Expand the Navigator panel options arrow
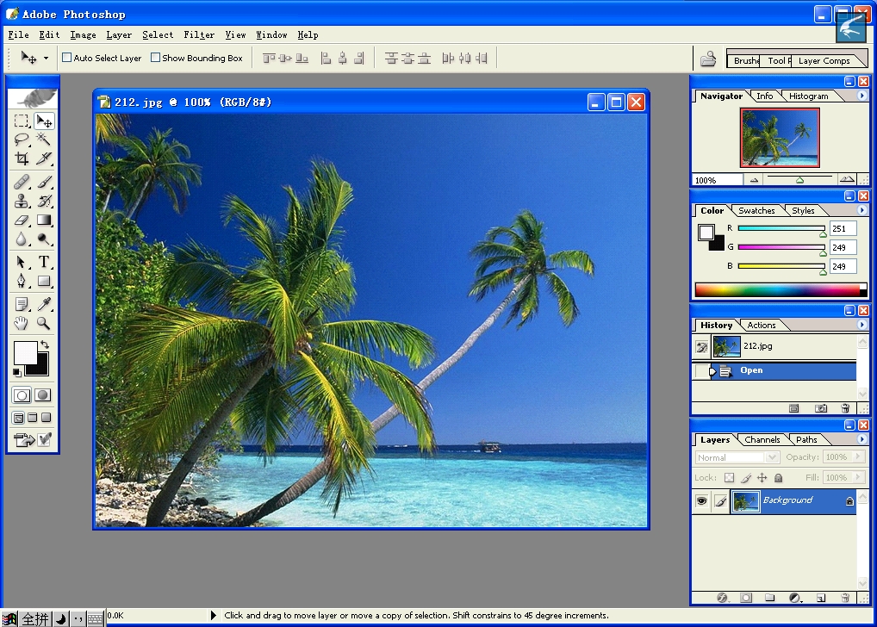The image size is (877, 627). pos(861,96)
